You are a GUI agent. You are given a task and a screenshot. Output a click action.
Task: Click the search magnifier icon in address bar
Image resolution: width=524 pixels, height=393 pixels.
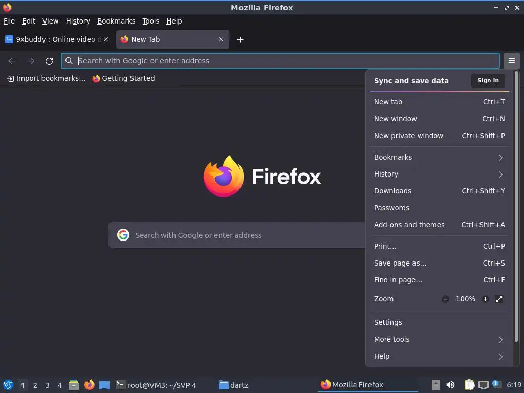pyautogui.click(x=69, y=61)
